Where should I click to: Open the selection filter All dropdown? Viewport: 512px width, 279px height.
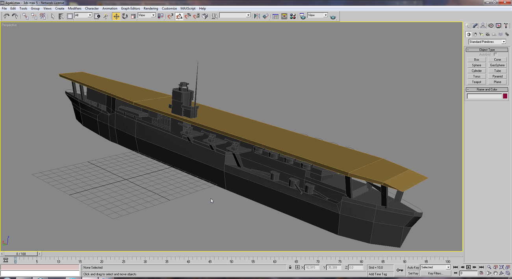83,15
